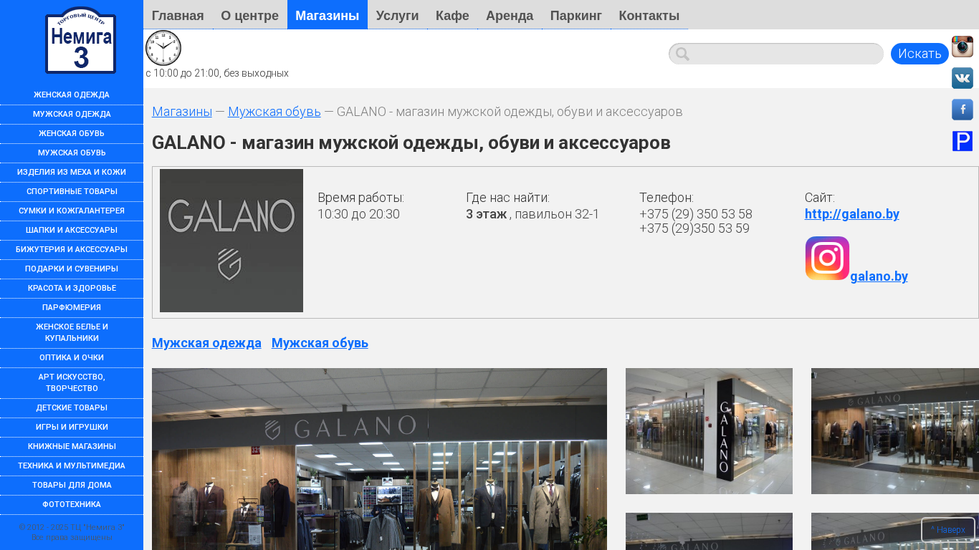Viewport: 979px width, 550px height.
Task: Open the VK social network icon
Action: (963, 78)
